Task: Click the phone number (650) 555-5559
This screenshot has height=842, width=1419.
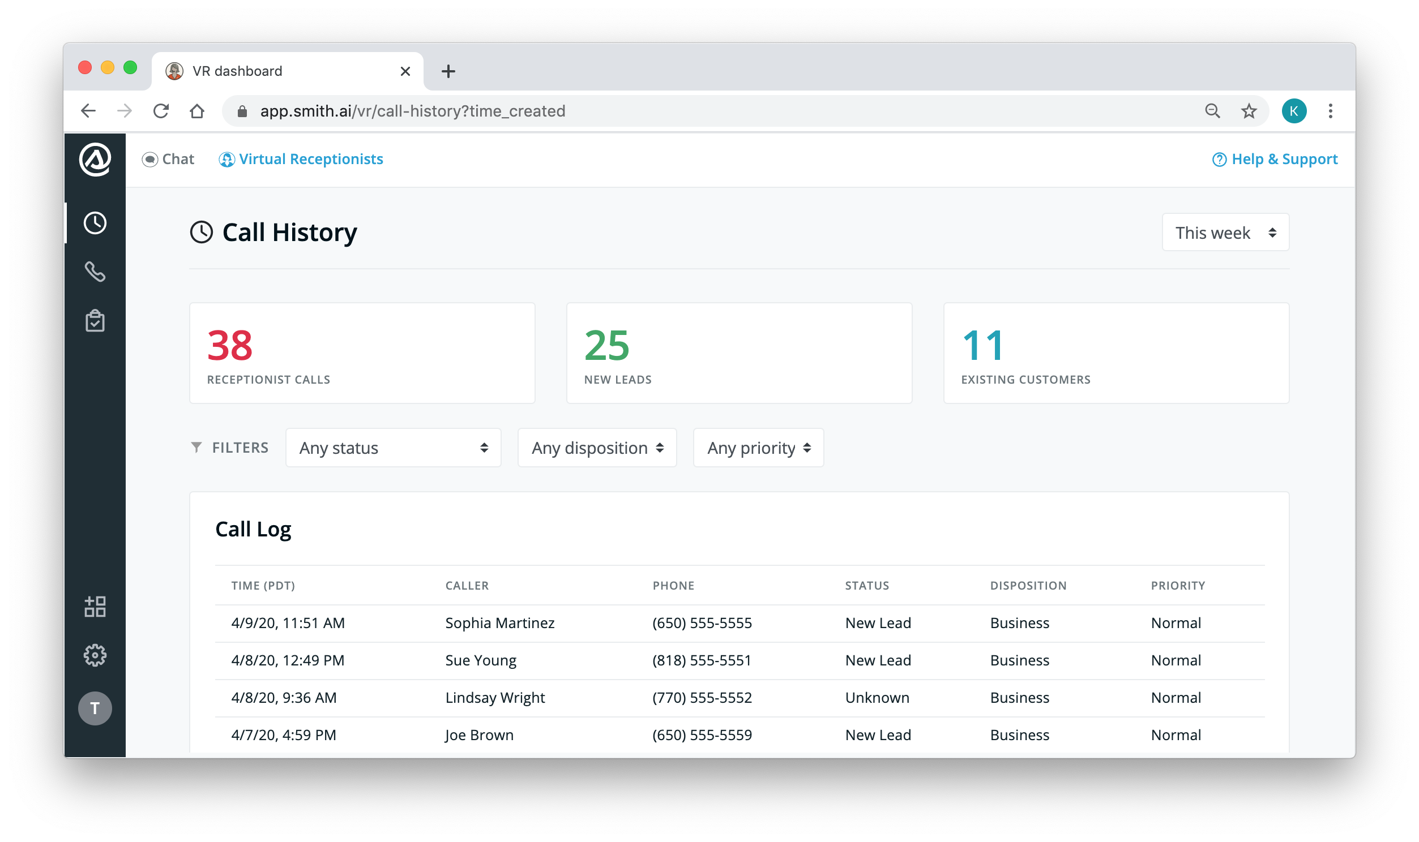Action: pyautogui.click(x=702, y=735)
